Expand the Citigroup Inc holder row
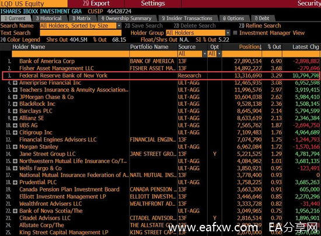This screenshot has width=321, height=236. click(x=15, y=133)
